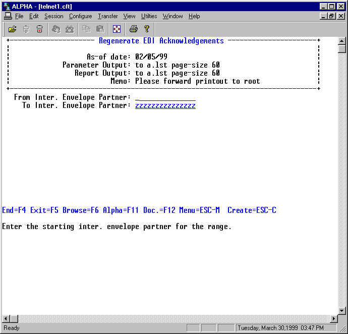Screen dimensions: 348x334
Task: Open the Configure menu
Action: click(80, 16)
